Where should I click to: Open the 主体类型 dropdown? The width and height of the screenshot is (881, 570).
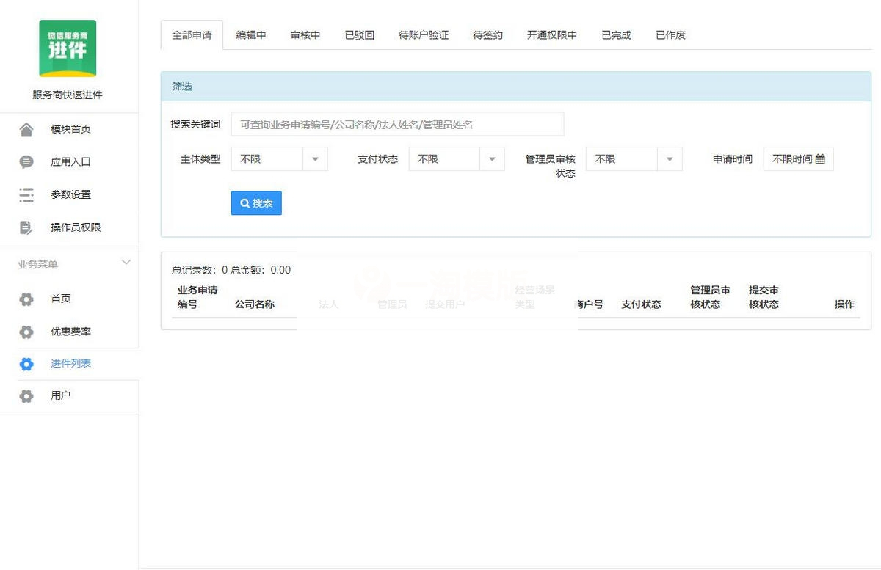[279, 158]
